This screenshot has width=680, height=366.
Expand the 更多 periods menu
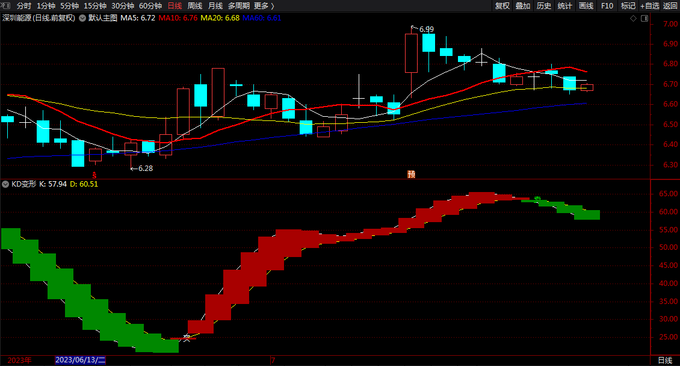click(x=264, y=5)
